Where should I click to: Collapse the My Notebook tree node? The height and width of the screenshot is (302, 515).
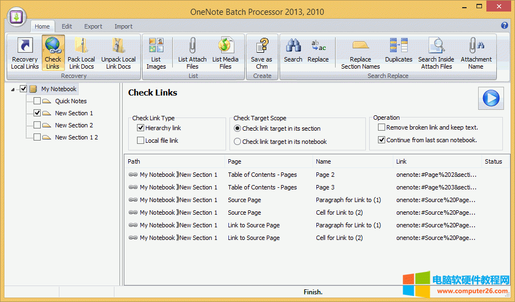(14, 89)
